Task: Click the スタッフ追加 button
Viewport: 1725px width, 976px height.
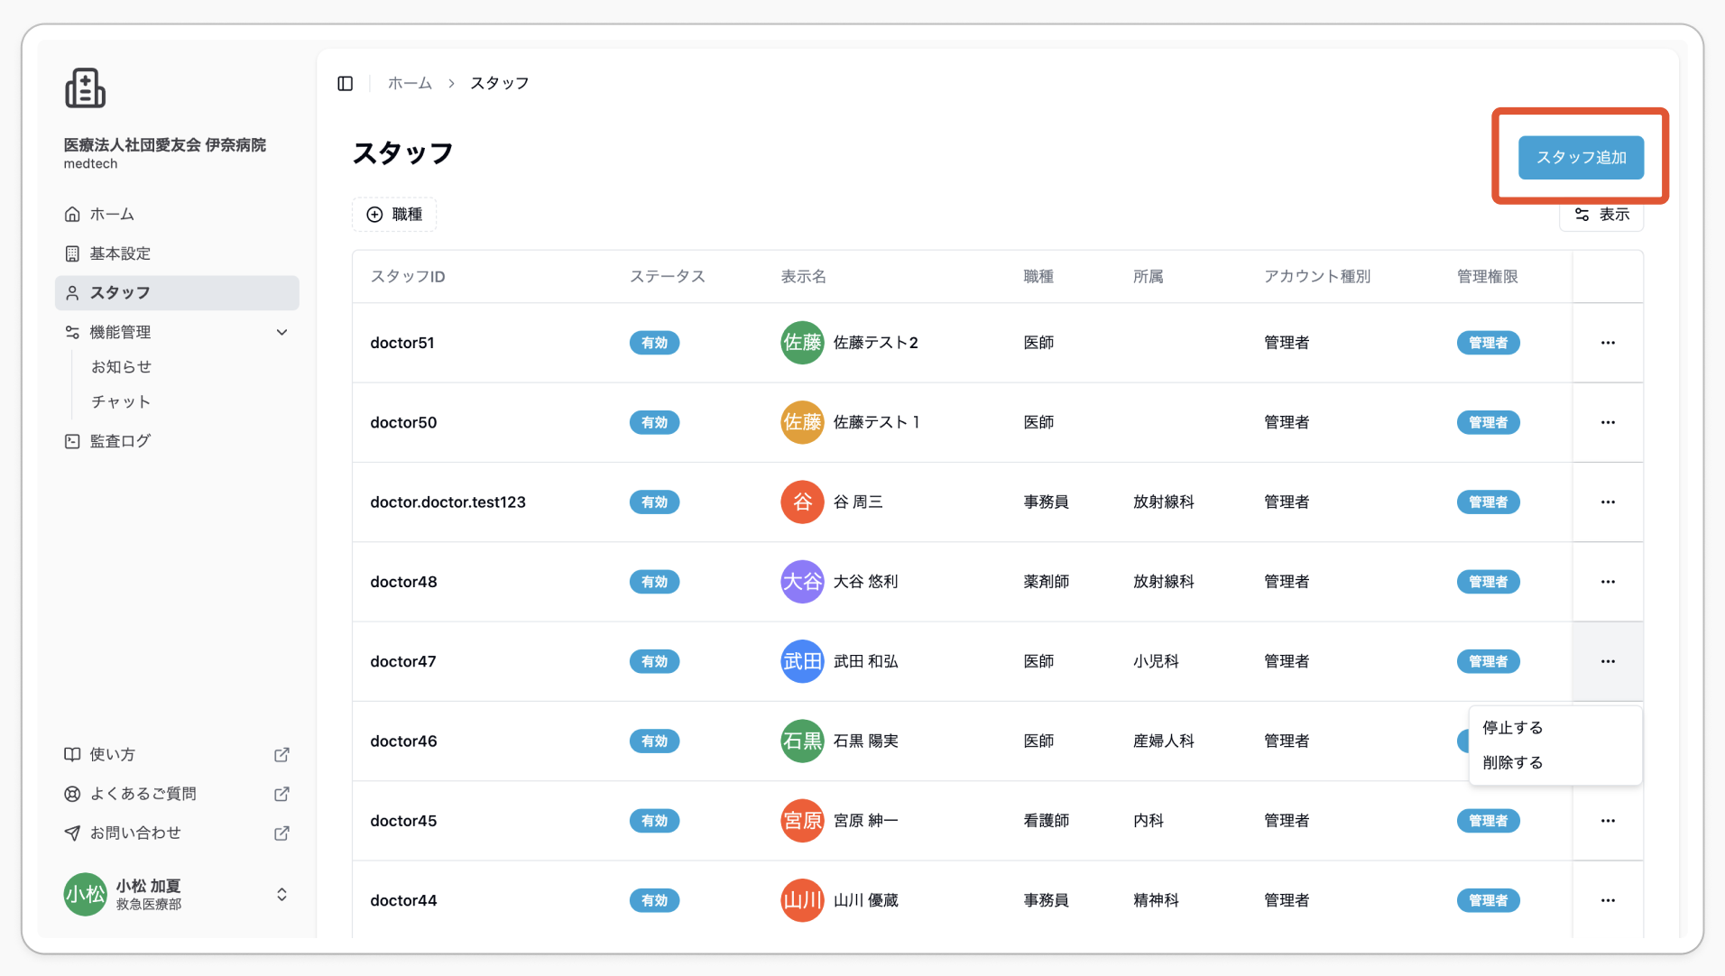Action: pyautogui.click(x=1581, y=157)
